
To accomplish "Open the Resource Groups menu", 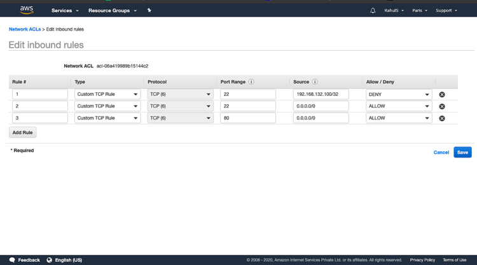I will pyautogui.click(x=112, y=10).
